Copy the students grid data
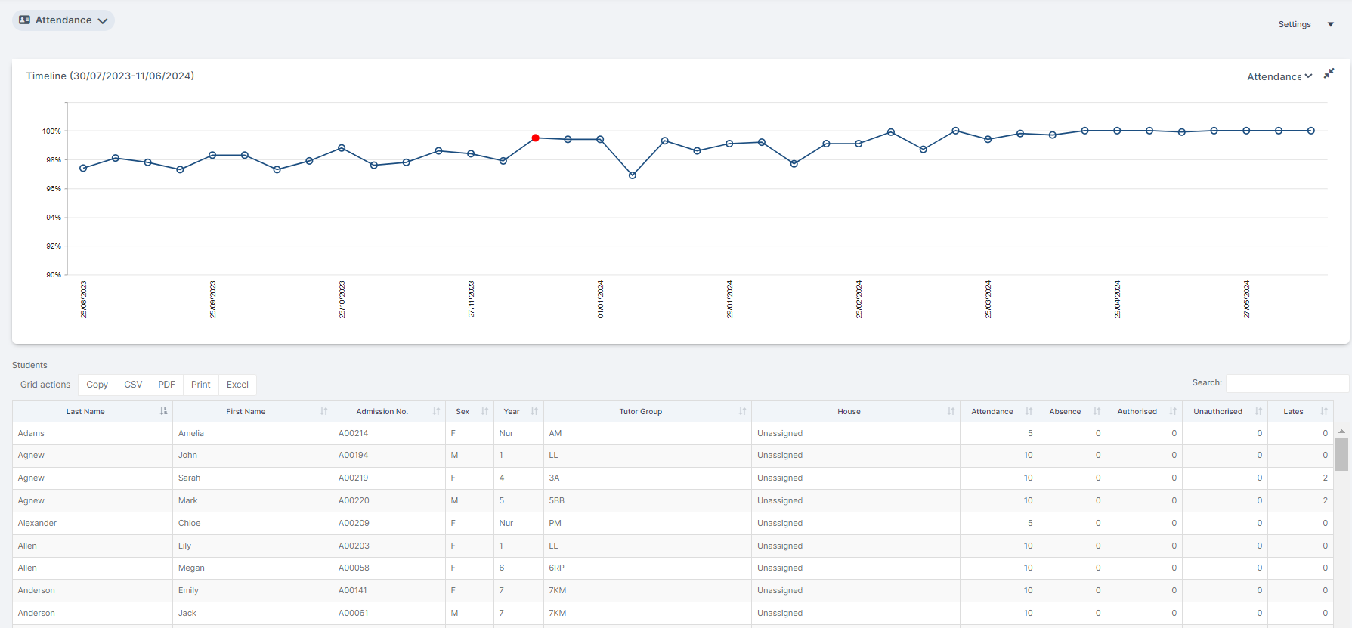Screen dimensions: 1352x628 [97, 385]
